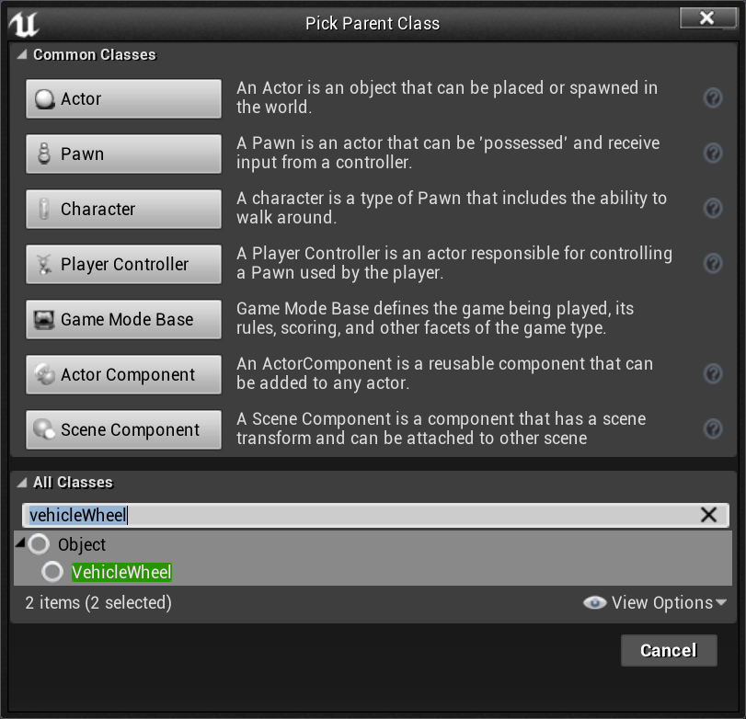Open the View Options dropdown
The image size is (746, 719).
(655, 603)
